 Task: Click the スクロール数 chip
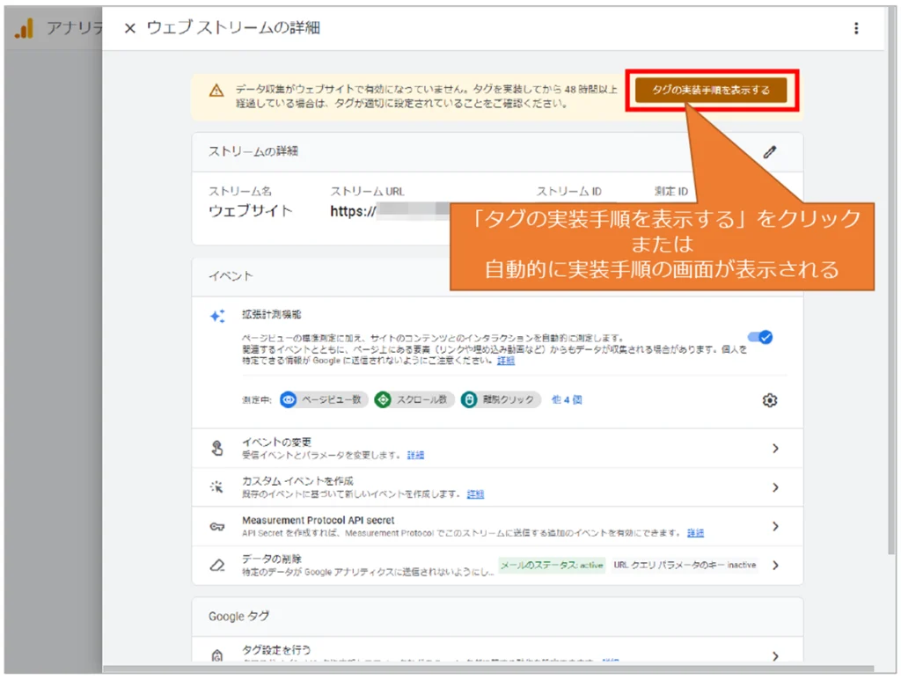click(x=413, y=399)
